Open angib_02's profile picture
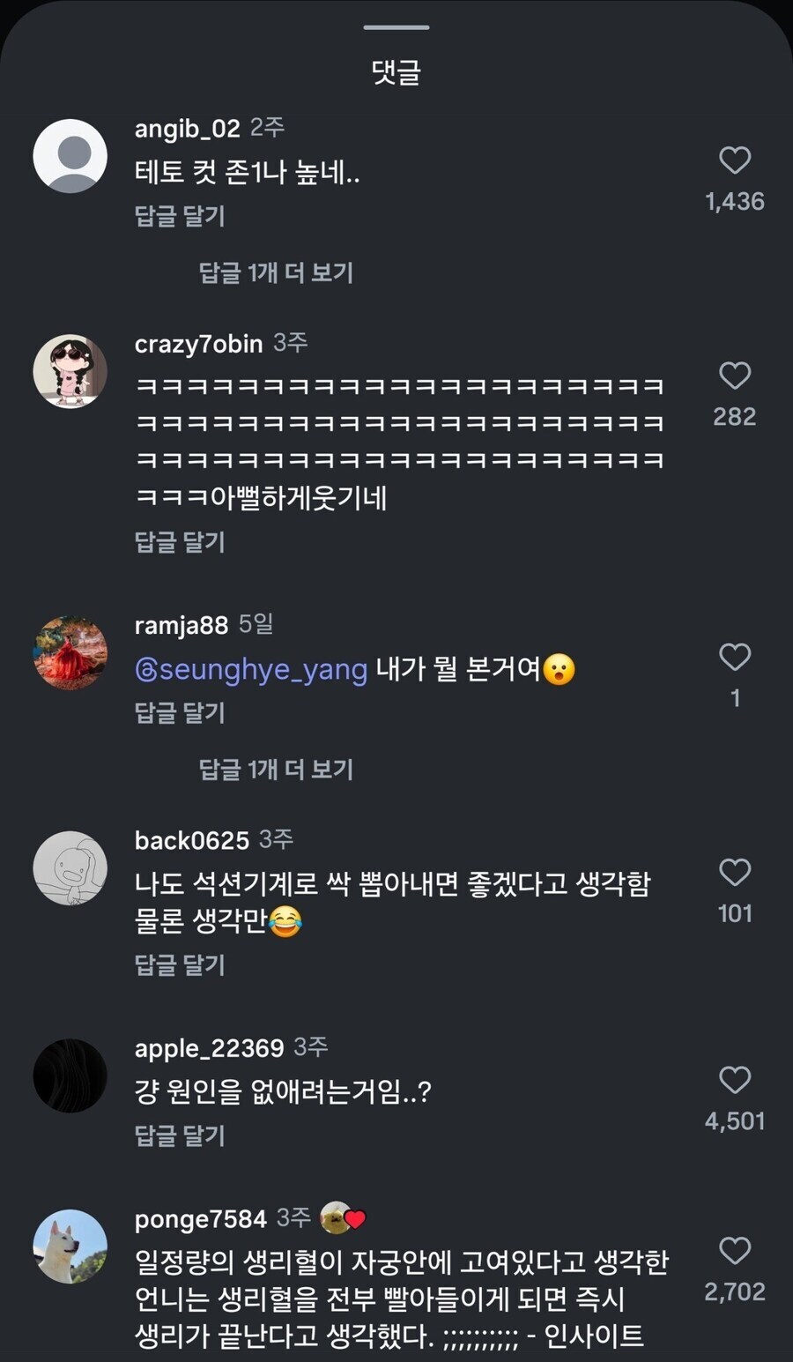This screenshot has width=793, height=1362. click(70, 156)
